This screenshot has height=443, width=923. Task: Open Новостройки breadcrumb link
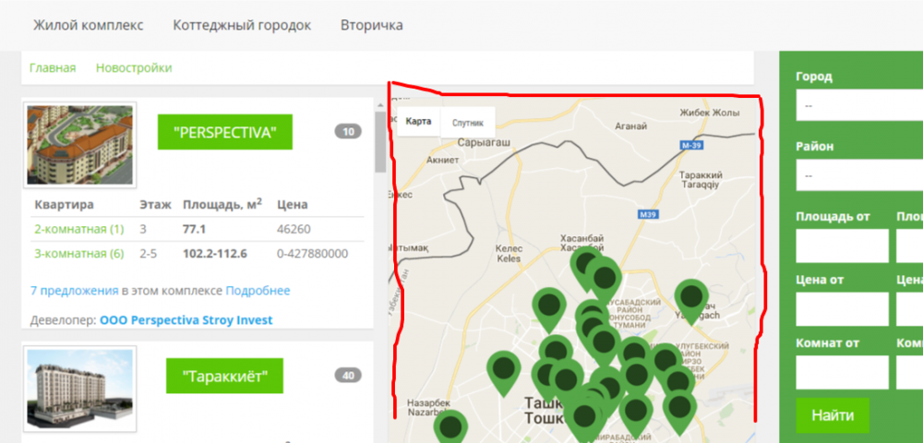point(134,67)
